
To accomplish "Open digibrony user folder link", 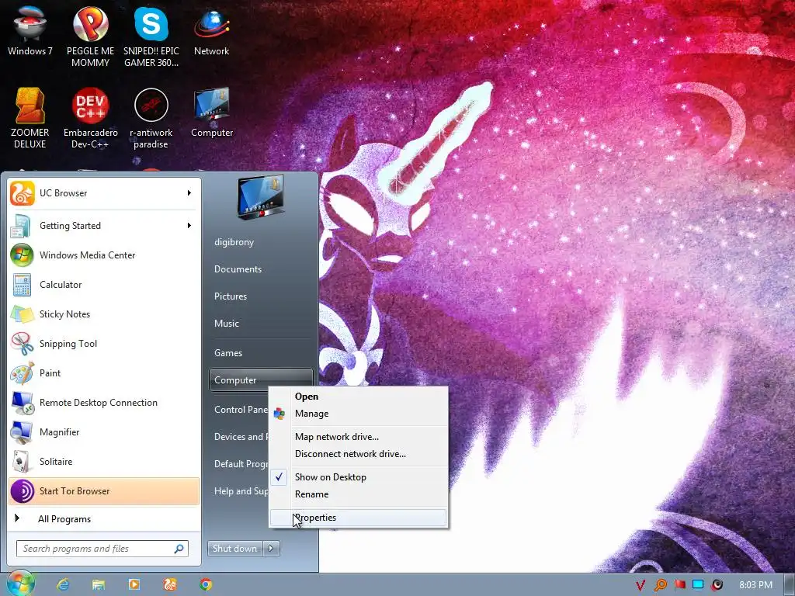I will coord(261,242).
